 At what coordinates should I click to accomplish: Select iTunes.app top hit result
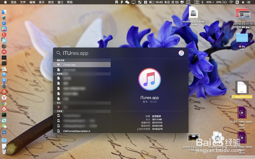pos(82,65)
